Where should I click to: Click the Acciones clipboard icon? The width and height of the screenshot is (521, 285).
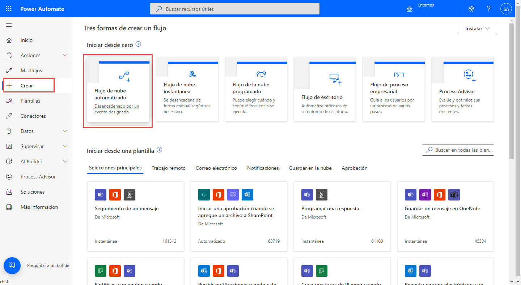pyautogui.click(x=9, y=55)
